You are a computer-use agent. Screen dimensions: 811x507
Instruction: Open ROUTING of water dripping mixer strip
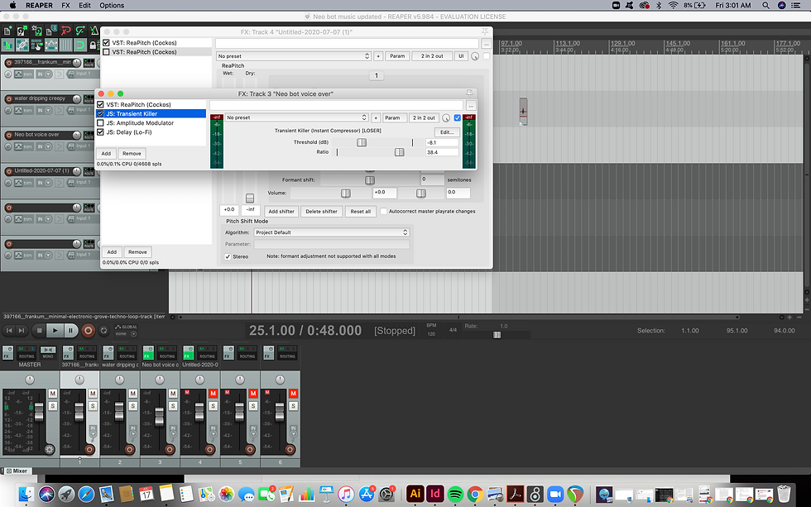tap(126, 352)
